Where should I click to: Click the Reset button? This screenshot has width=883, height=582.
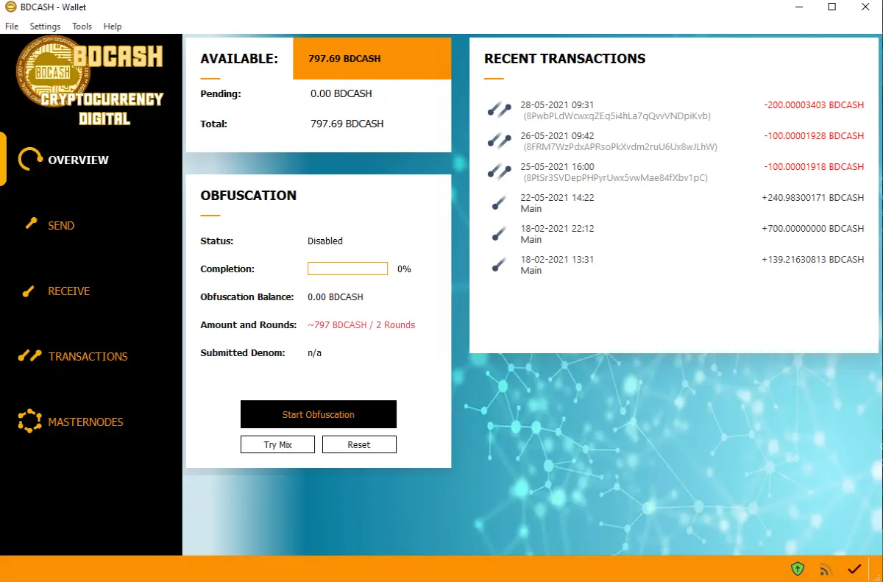[359, 444]
